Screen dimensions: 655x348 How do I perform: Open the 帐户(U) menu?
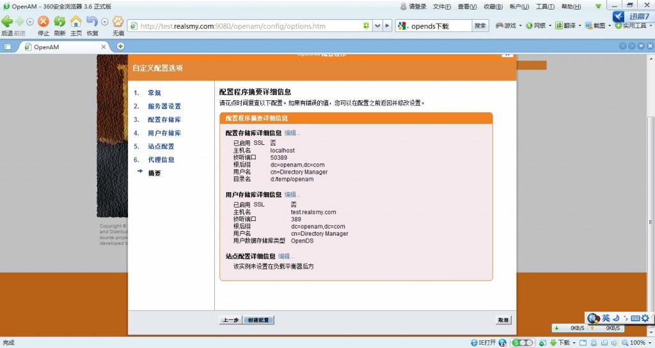pos(519,6)
